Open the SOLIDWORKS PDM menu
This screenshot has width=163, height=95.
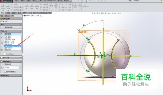pyautogui.click(x=50, y=1)
